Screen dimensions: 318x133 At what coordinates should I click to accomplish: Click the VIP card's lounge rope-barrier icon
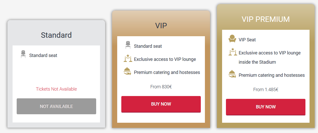pos(128,59)
